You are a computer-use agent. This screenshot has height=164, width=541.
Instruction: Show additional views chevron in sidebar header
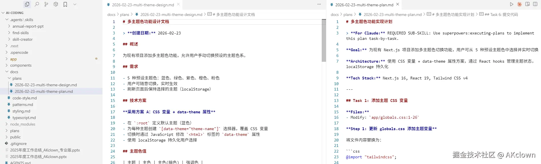(75, 4)
